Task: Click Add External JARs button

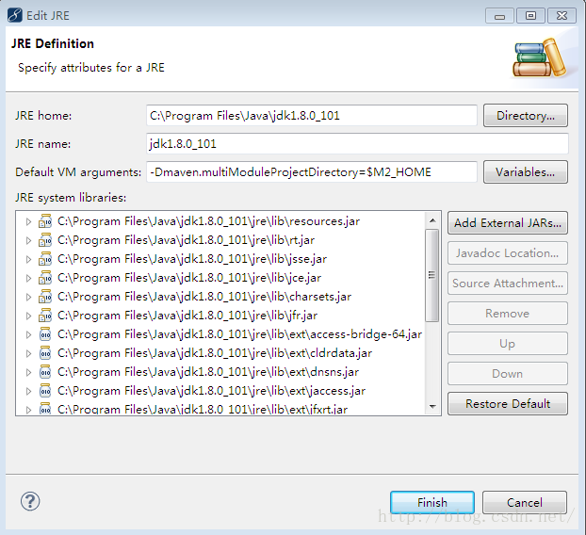Action: pos(508,222)
